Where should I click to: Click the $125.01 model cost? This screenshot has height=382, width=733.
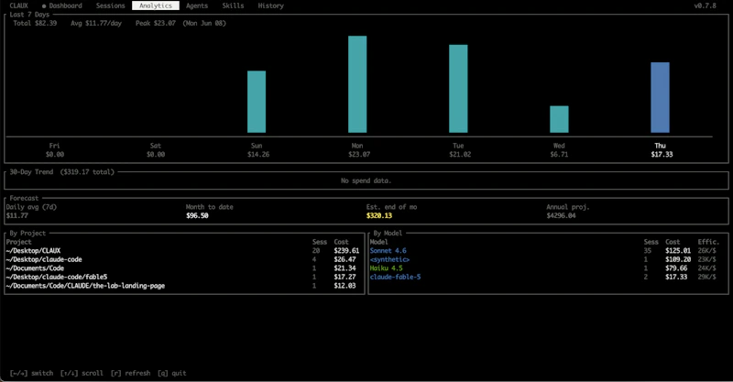(678, 251)
